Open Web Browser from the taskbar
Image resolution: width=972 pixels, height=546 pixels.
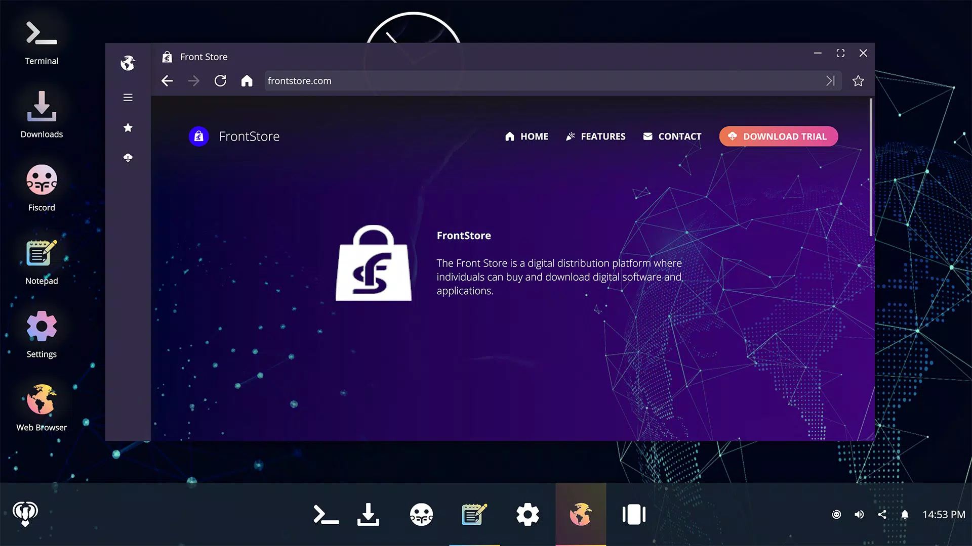coord(580,513)
